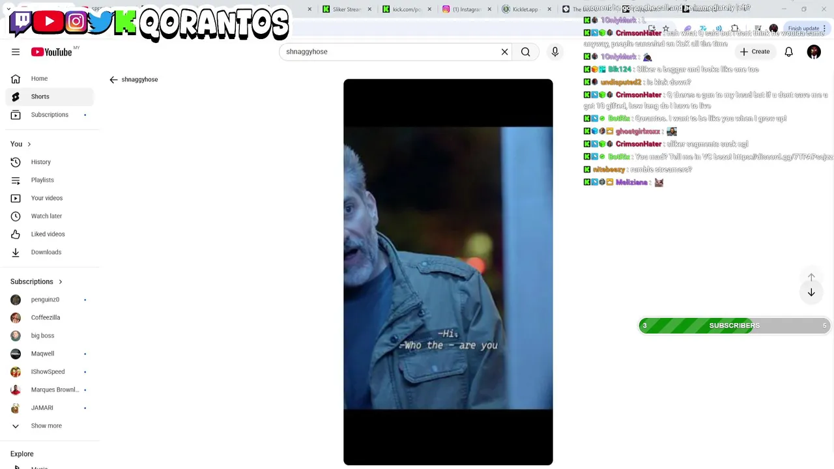Open JAMARI channel

(50, 408)
